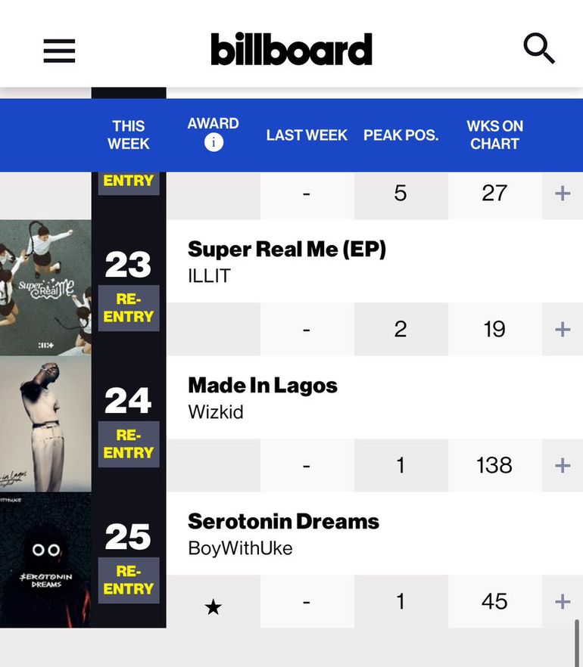
Task: Expand the Serotonin Dreams row details
Action: point(562,601)
